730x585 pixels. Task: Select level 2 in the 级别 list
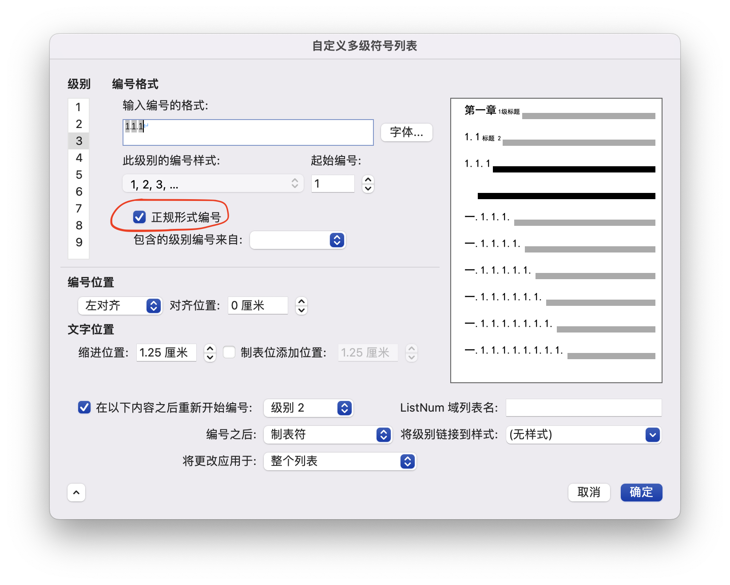(79, 124)
